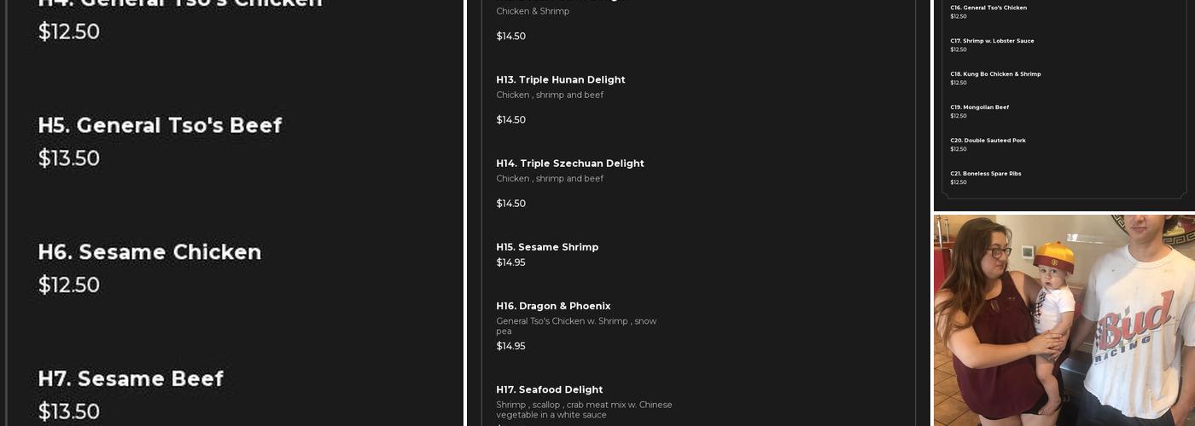Select H14. Triple Szechuan Delight entry
This screenshot has height=426, width=1195.
[570, 164]
